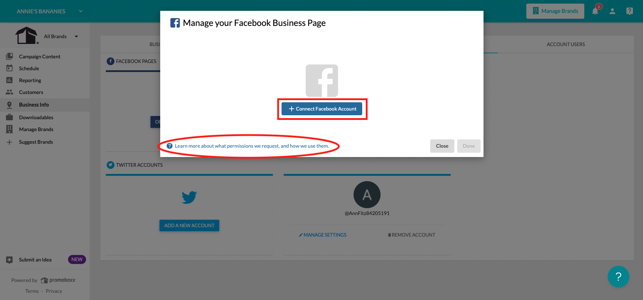Click the Promoboxx box logo in sidebar
This screenshot has width=643, height=300.
(27, 35)
